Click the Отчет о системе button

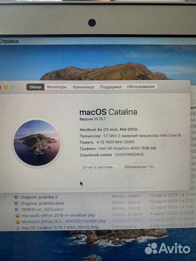99,167
